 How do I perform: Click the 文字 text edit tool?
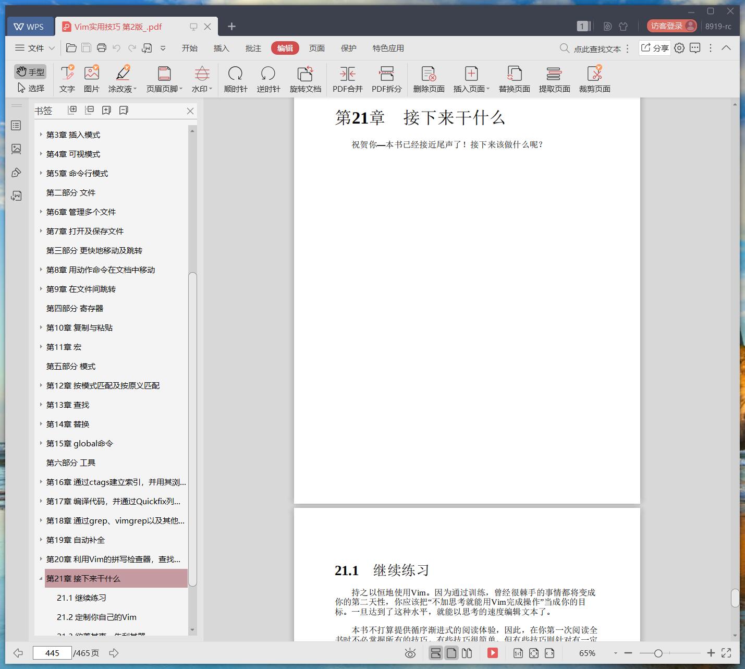(67, 79)
